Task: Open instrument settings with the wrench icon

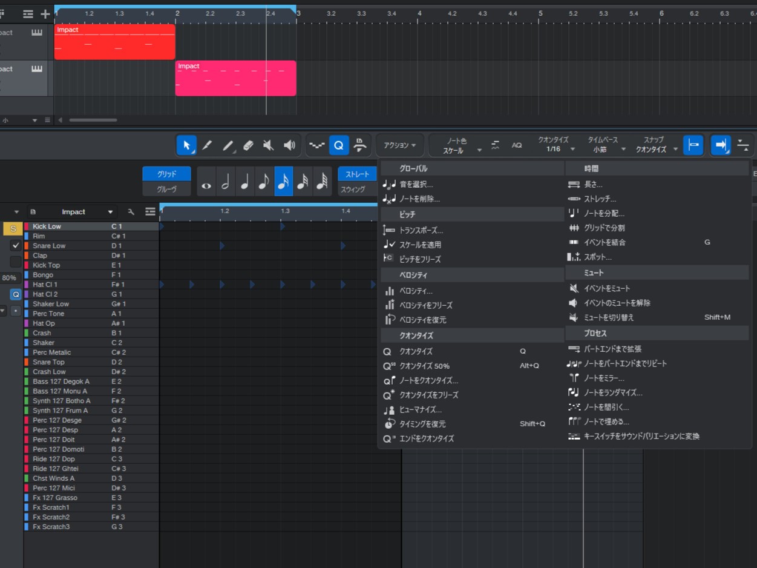Action: [x=131, y=212]
